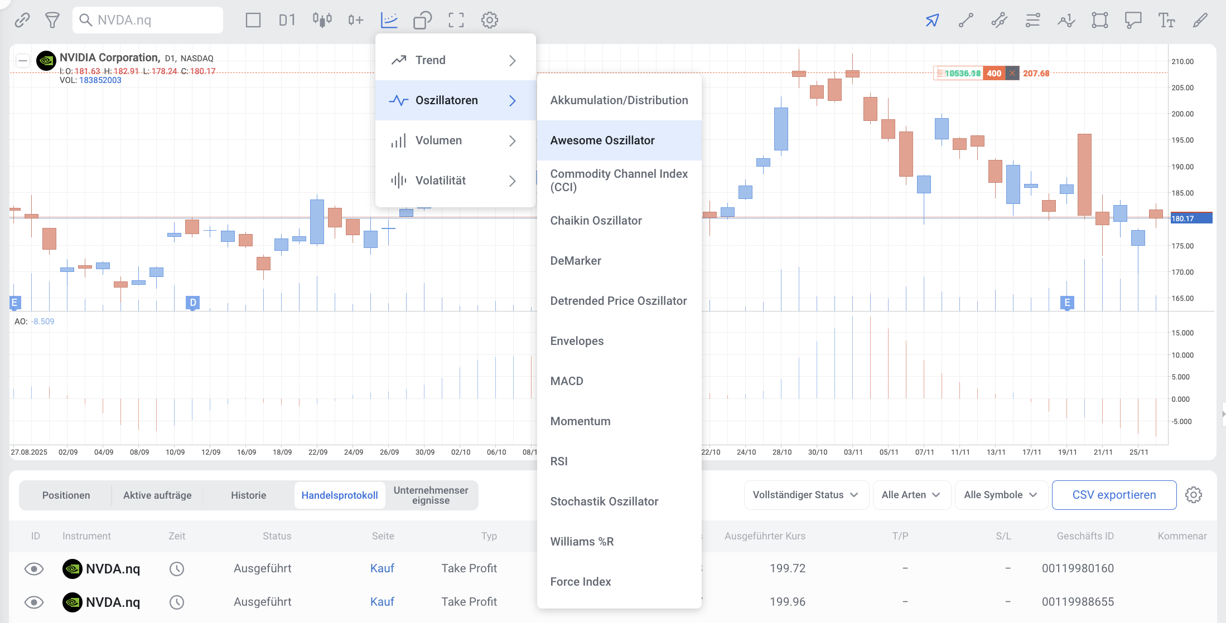This screenshot has height=623, width=1226.
Task: Open the Vollständiger Status dropdown
Action: (x=805, y=495)
